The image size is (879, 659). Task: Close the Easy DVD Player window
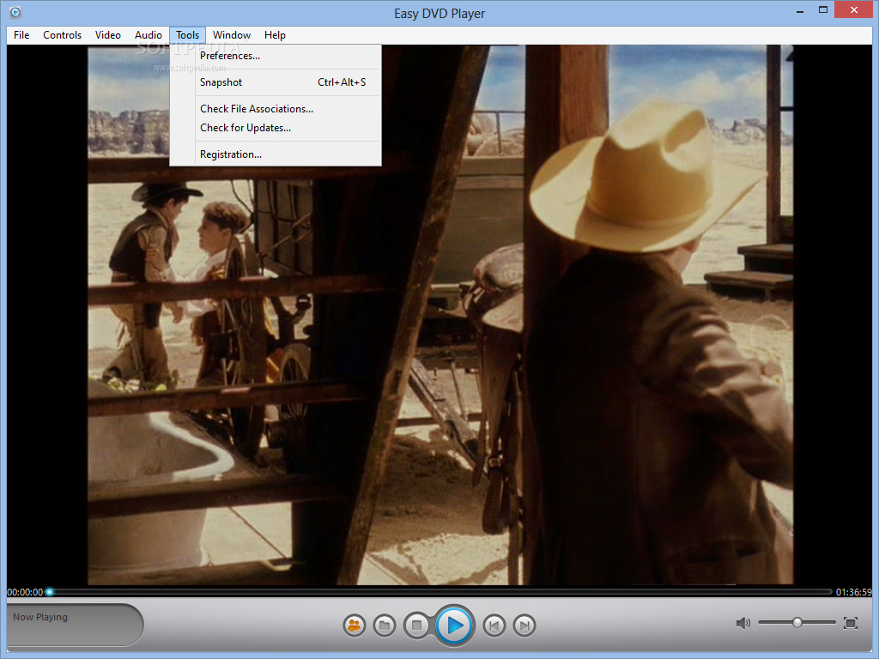(854, 10)
